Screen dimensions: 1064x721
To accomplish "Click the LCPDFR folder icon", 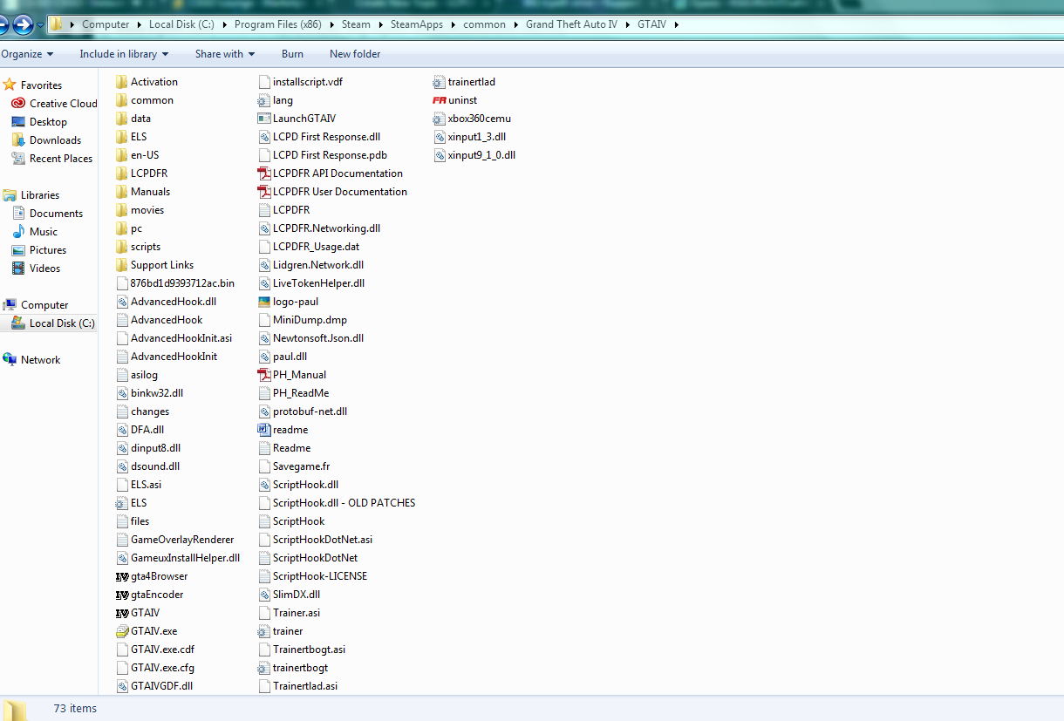I will [x=122, y=173].
